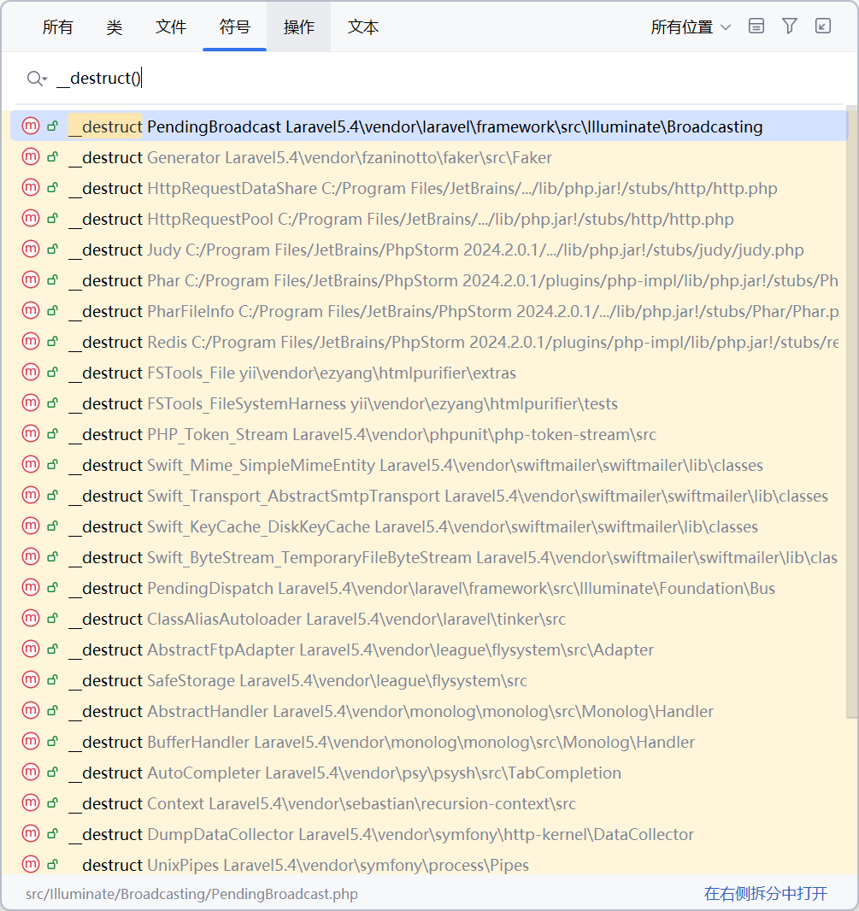Click public lock icon of AbstractHandler row
The width and height of the screenshot is (859, 911).
tap(53, 710)
